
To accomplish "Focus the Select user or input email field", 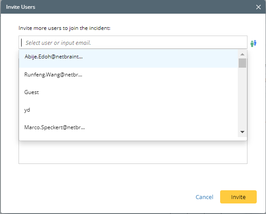I will [132, 43].
